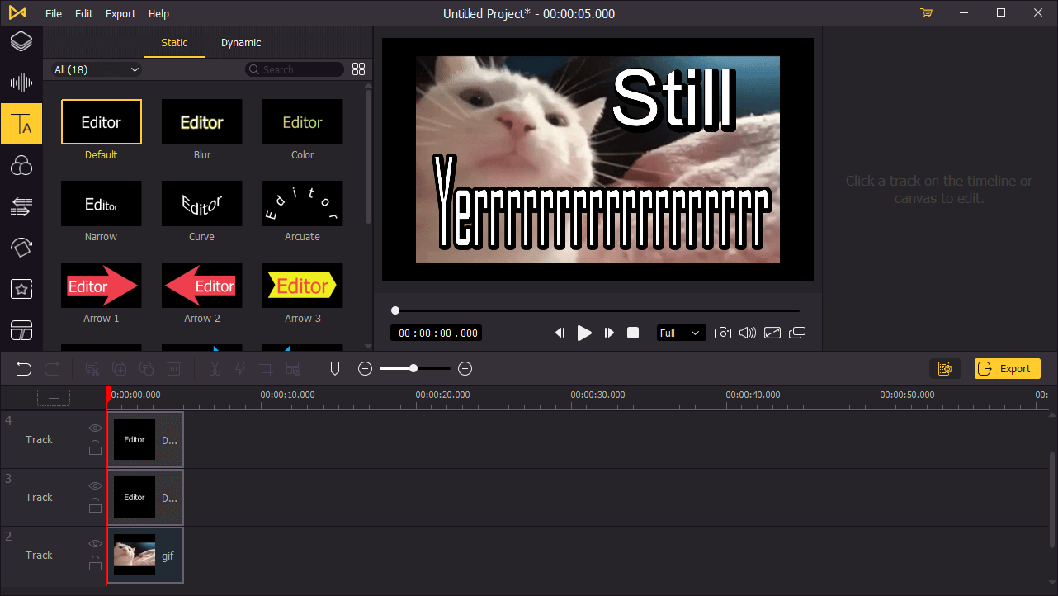Click the preview playback progress handle
Screen dimensions: 1058x596
click(395, 310)
